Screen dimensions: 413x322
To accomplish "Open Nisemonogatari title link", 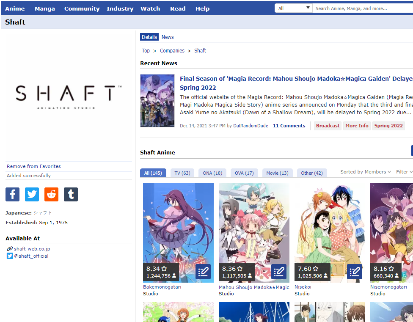I will coord(388,287).
